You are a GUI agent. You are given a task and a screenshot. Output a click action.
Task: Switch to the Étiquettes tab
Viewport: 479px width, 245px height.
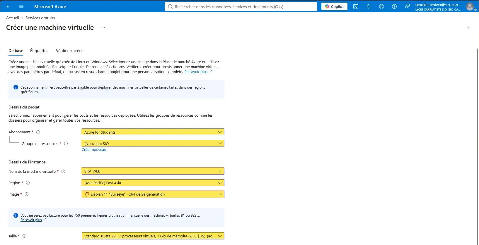click(x=39, y=51)
